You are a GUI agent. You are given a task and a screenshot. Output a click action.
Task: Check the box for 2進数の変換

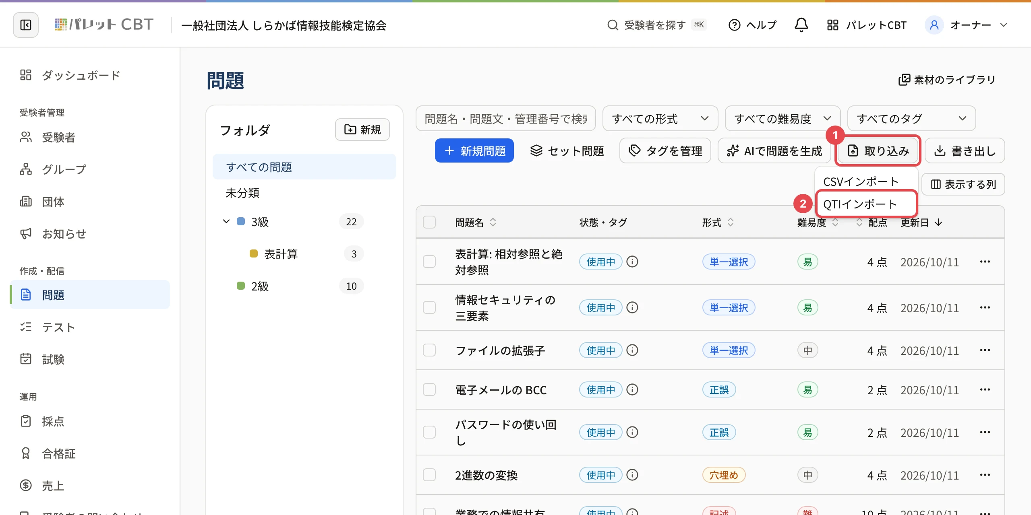click(429, 475)
